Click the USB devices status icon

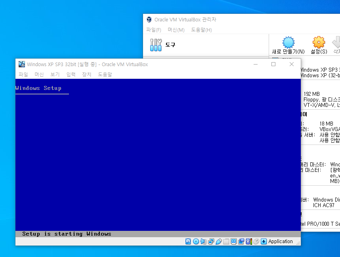click(219, 242)
